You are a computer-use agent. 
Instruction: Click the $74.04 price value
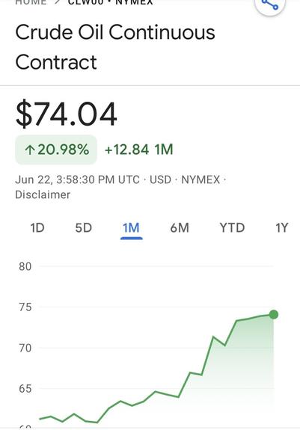point(67,114)
